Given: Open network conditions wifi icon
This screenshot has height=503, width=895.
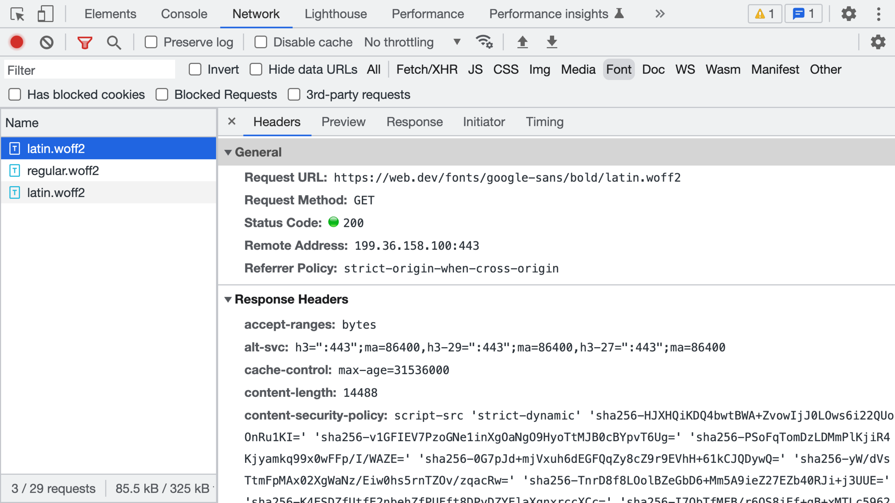Looking at the screenshot, I should tap(484, 42).
